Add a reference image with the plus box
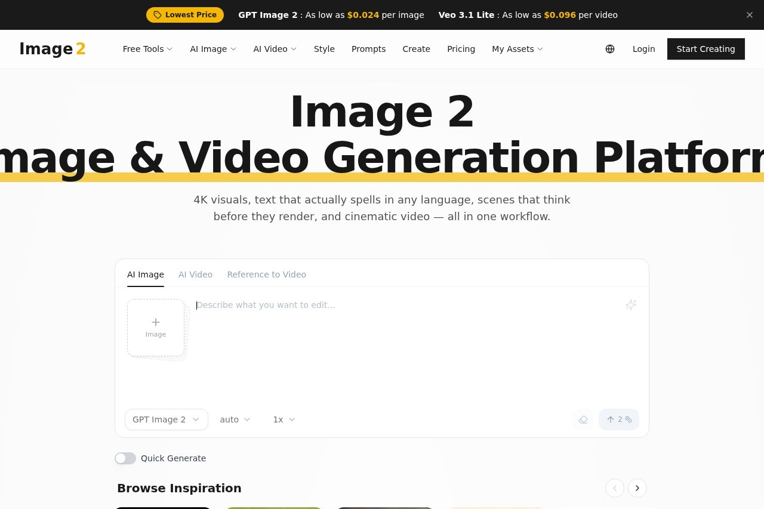 [156, 328]
